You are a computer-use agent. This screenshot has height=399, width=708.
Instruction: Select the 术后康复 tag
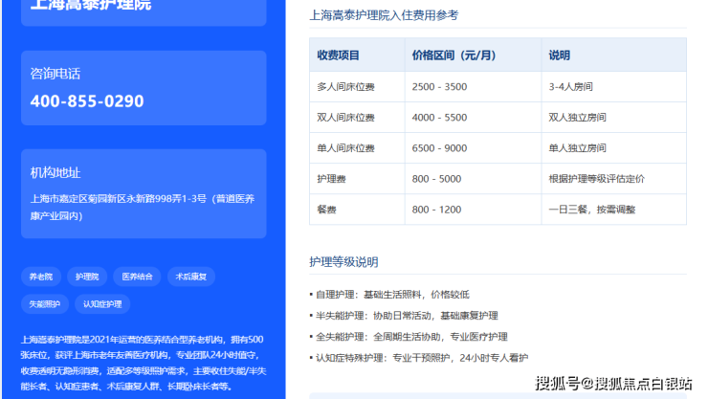pyautogui.click(x=191, y=277)
